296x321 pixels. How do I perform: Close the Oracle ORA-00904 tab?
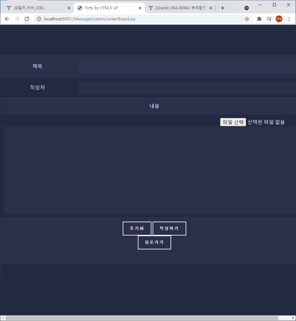pos(211,8)
